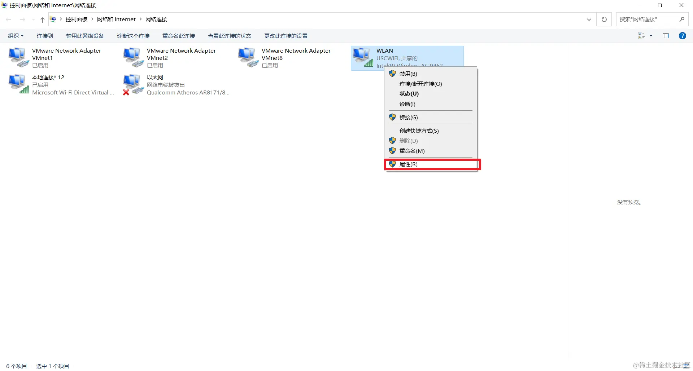Click the 控制面板 breadcrumb

[x=77, y=19]
